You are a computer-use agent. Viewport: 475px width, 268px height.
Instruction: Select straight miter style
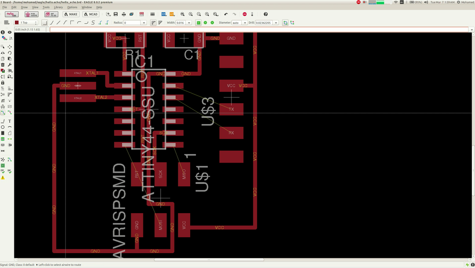160,23
